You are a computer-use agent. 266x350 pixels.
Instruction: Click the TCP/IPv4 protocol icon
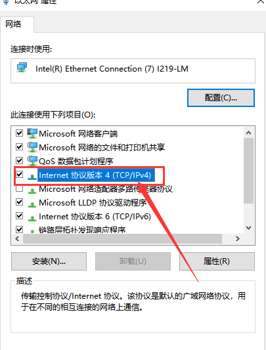point(32,177)
